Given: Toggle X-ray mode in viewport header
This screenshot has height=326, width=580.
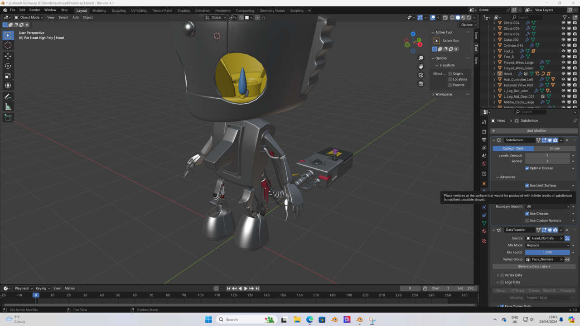Looking at the screenshot, I should click(x=445, y=18).
